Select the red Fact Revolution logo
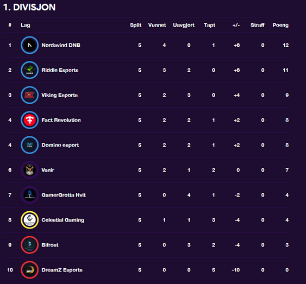 pos(30,120)
